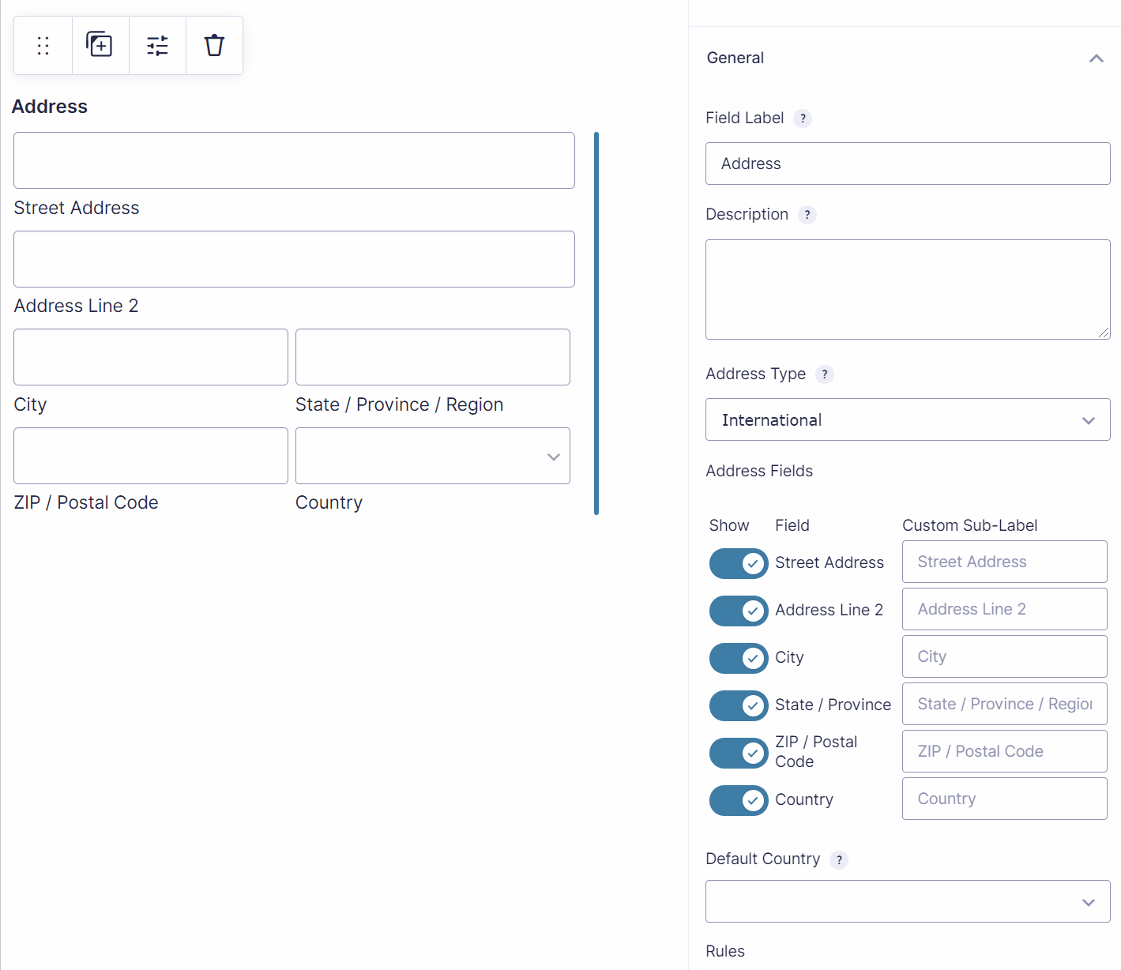The width and height of the screenshot is (1121, 970).
Task: Delete the Address field with trash icon
Action: pos(213,45)
